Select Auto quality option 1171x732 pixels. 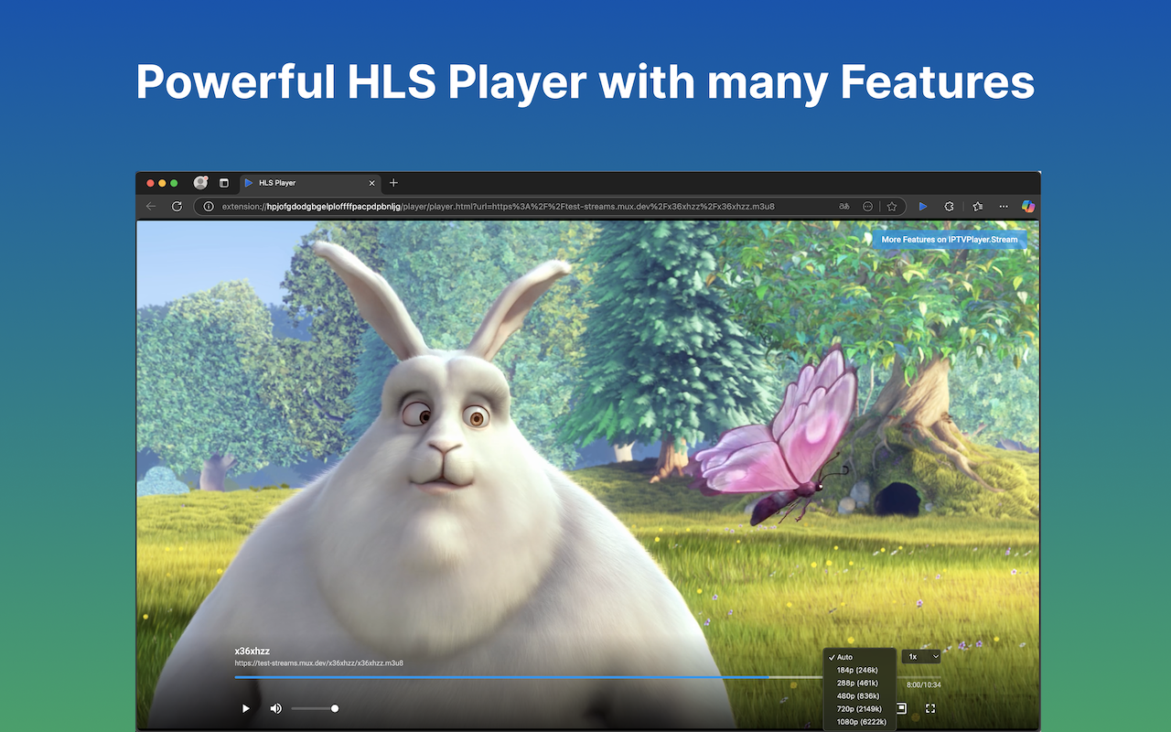(x=860, y=657)
